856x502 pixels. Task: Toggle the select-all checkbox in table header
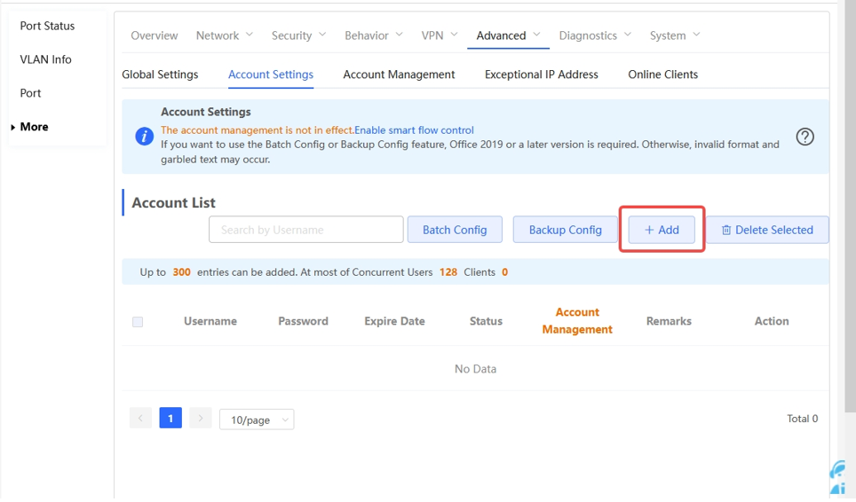[x=138, y=322]
